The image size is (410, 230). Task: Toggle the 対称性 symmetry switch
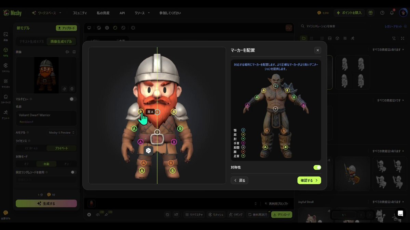(x=317, y=167)
